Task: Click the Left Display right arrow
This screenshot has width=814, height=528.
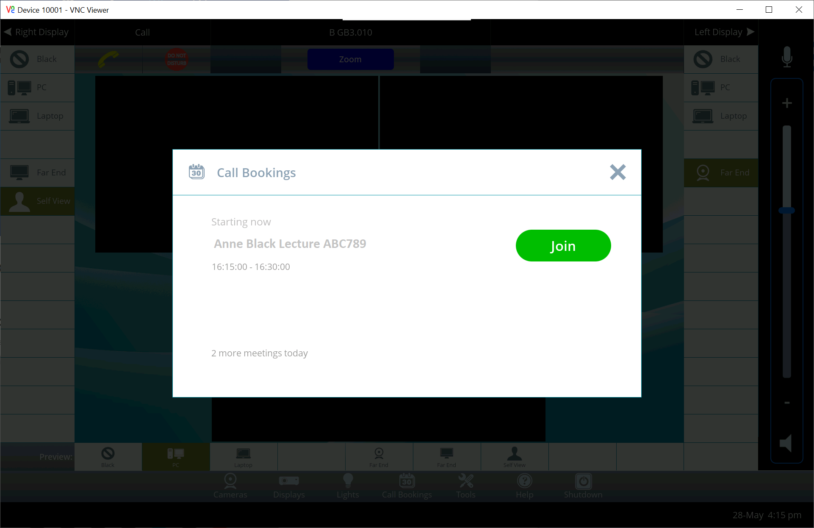Action: [750, 32]
